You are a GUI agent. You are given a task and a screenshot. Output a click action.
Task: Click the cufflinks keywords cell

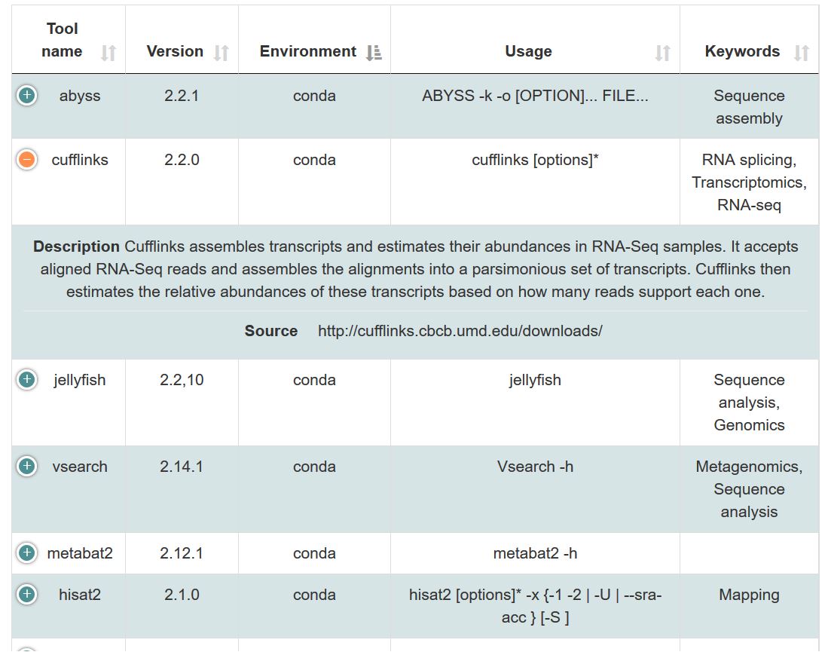(x=749, y=182)
